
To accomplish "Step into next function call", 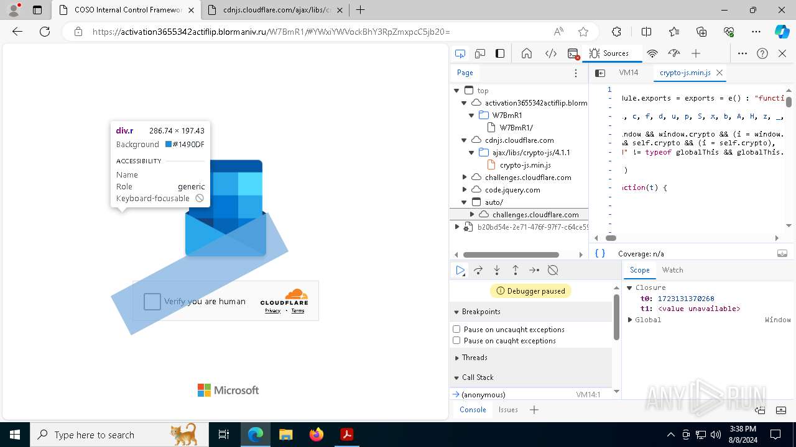I will tap(497, 270).
